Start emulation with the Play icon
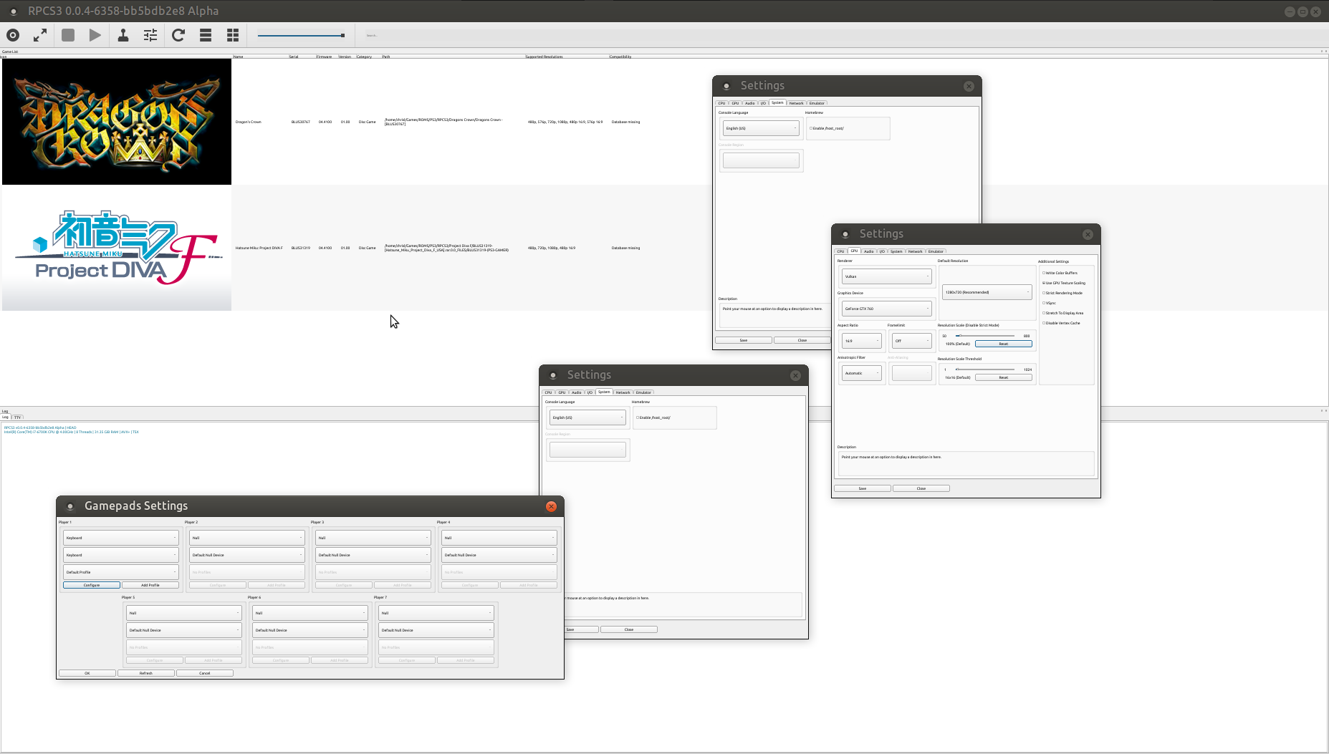Viewport: 1329px width, 754px height. [95, 34]
